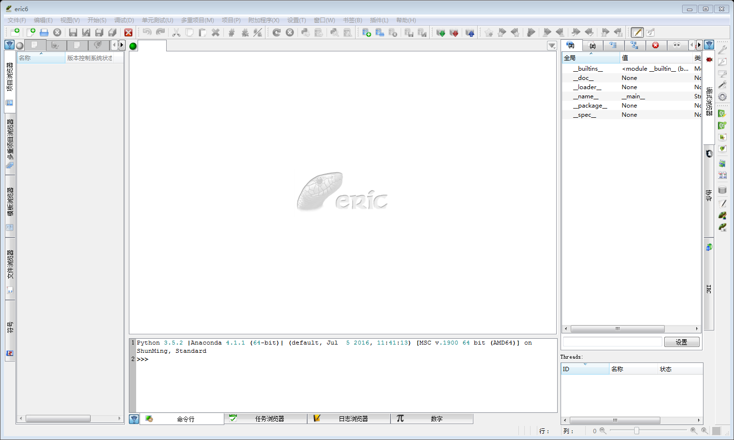
Task: Click the New file toolbar icon
Action: (x=31, y=32)
